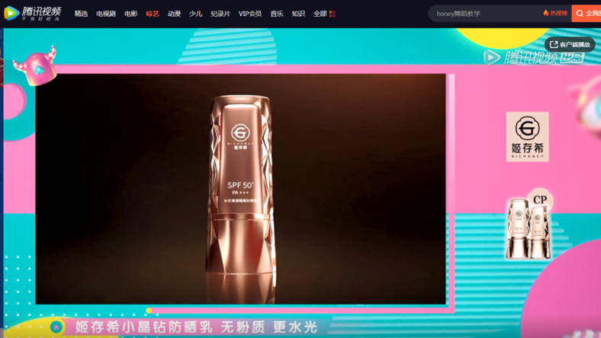The width and height of the screenshot is (601, 338).
Task: Open the 知识 category
Action: [x=298, y=14]
